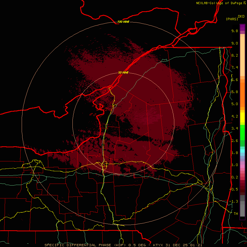Select the 50 NMI range ring label
Image resolution: width=247 pixels, height=247 pixels.
(x=123, y=72)
